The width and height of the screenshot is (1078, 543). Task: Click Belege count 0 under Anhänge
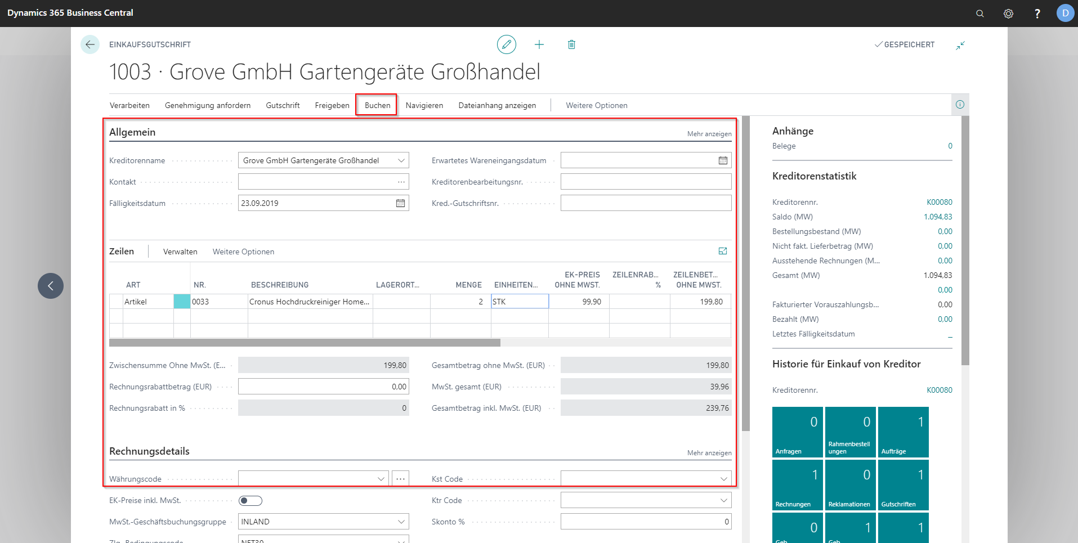[x=950, y=146]
